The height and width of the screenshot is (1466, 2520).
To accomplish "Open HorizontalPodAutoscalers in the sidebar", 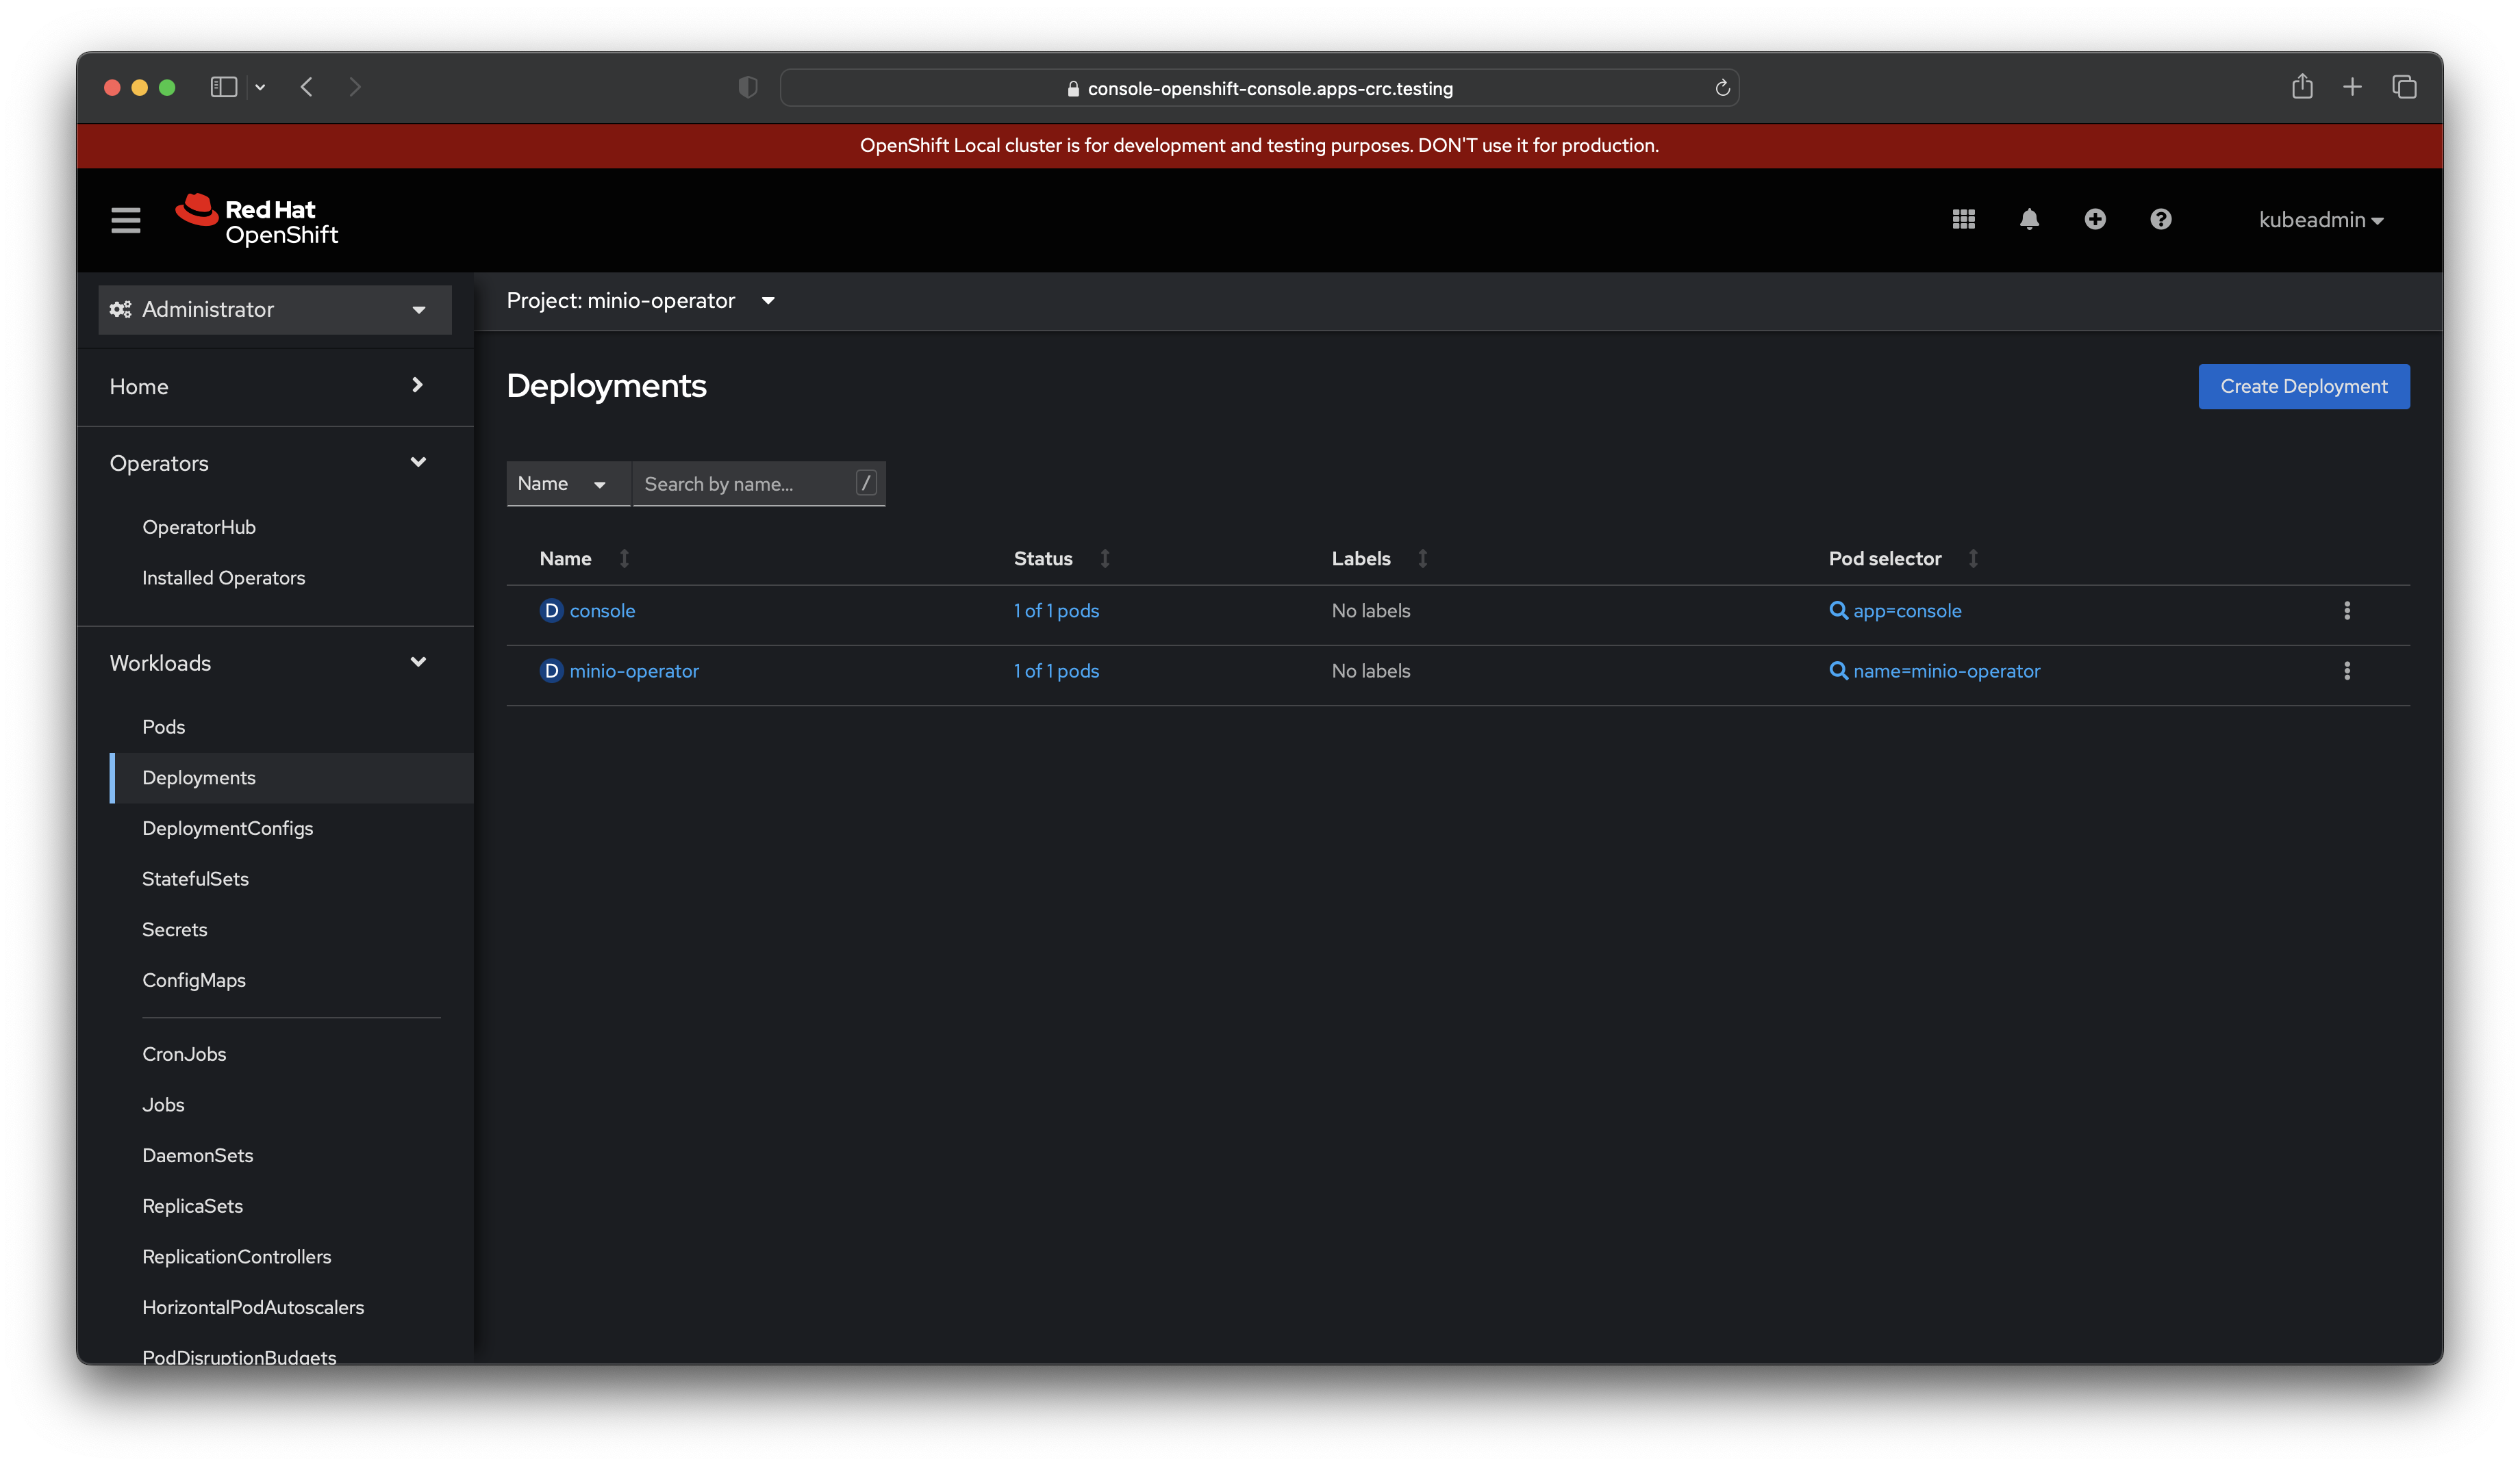I will coord(253,1307).
